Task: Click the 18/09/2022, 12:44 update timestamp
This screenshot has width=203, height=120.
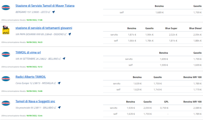Action: (34, 116)
